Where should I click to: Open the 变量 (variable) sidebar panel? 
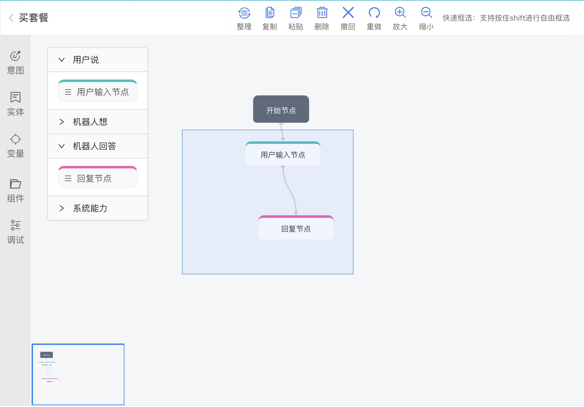tap(16, 146)
